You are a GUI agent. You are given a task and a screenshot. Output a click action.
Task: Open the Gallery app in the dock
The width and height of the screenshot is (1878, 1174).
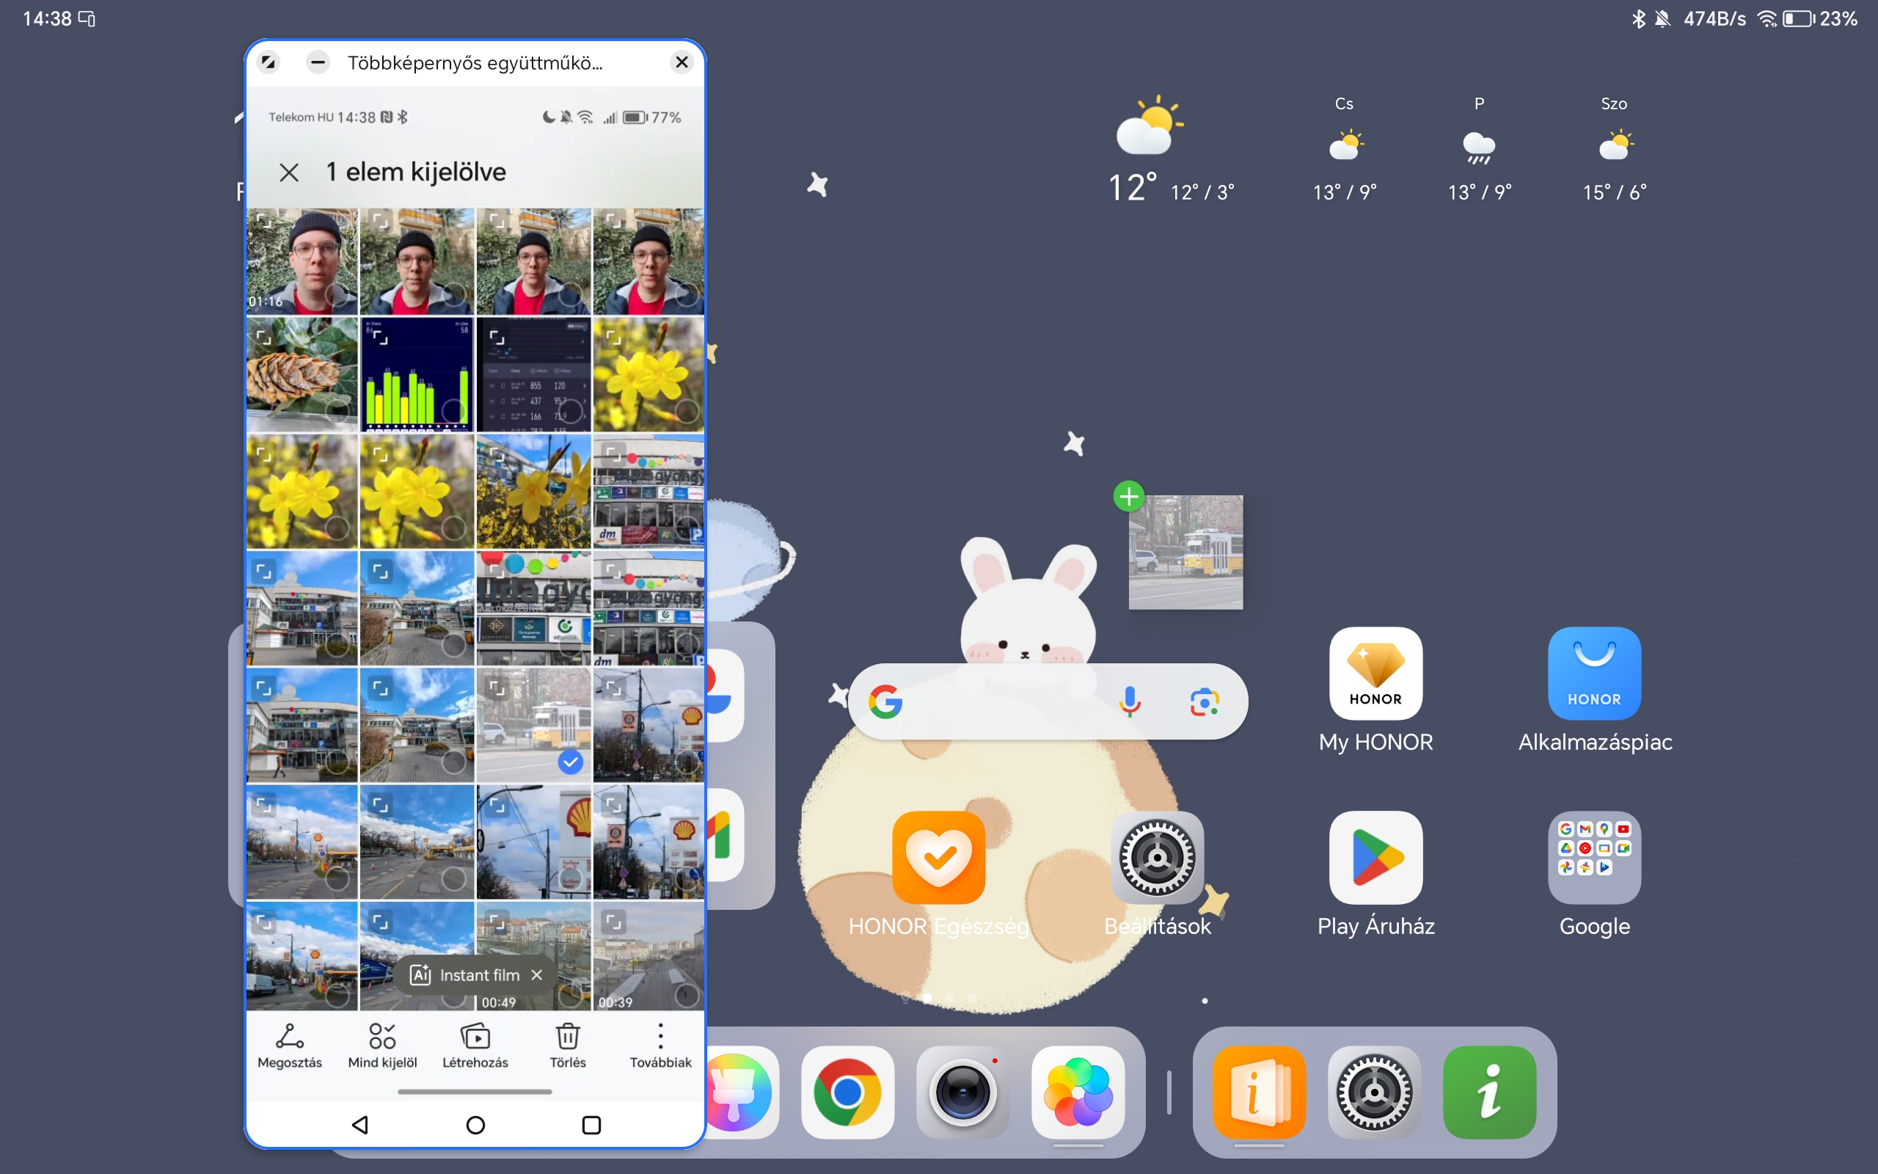1078,1093
